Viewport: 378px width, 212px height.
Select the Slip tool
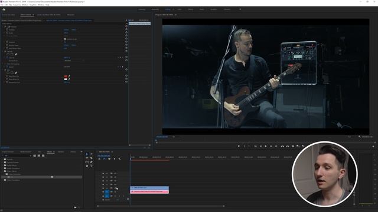(x=87, y=162)
